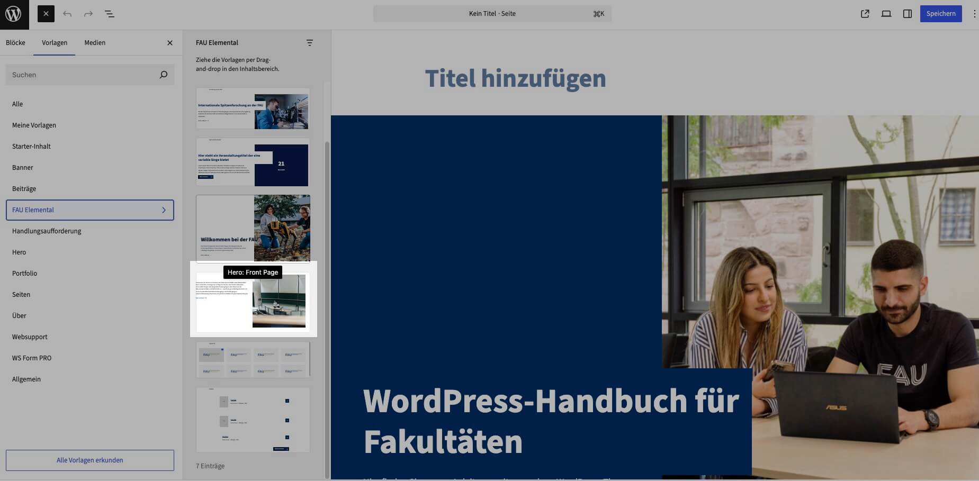Image resolution: width=979 pixels, height=481 pixels.
Task: Select the Hero category in the sidebar
Action: coord(19,252)
